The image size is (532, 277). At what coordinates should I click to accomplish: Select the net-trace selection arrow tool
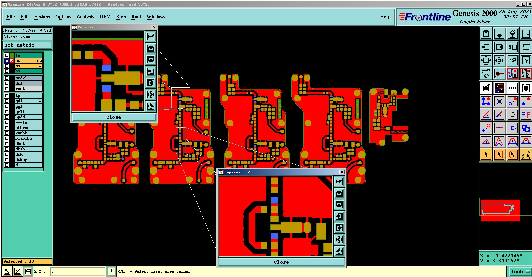pyautogui.click(x=526, y=155)
